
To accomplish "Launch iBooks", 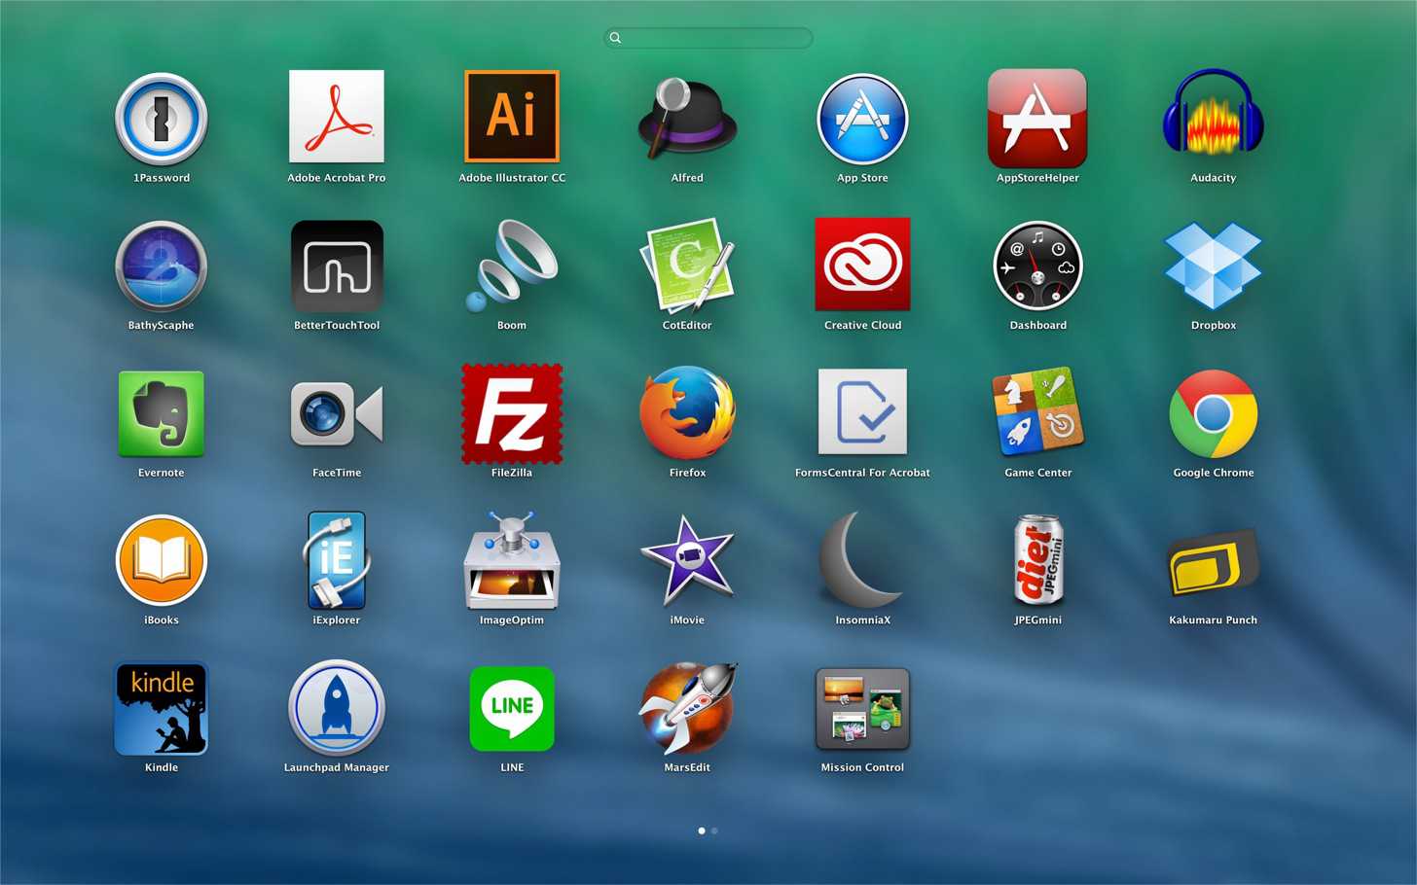I will click(162, 561).
